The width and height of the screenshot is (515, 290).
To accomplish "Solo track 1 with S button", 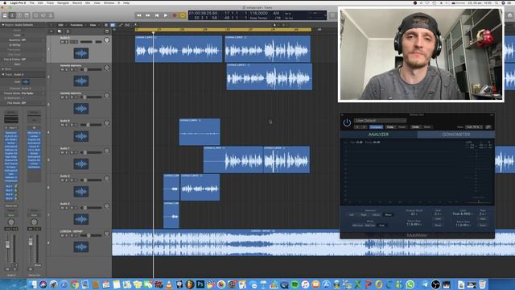I will click(66, 42).
